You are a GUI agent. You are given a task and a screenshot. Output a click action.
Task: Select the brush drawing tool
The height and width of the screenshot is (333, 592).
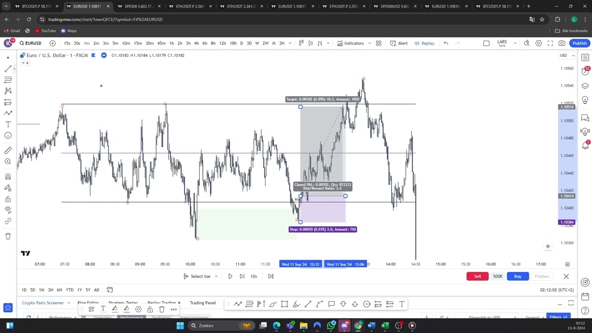click(x=8, y=113)
